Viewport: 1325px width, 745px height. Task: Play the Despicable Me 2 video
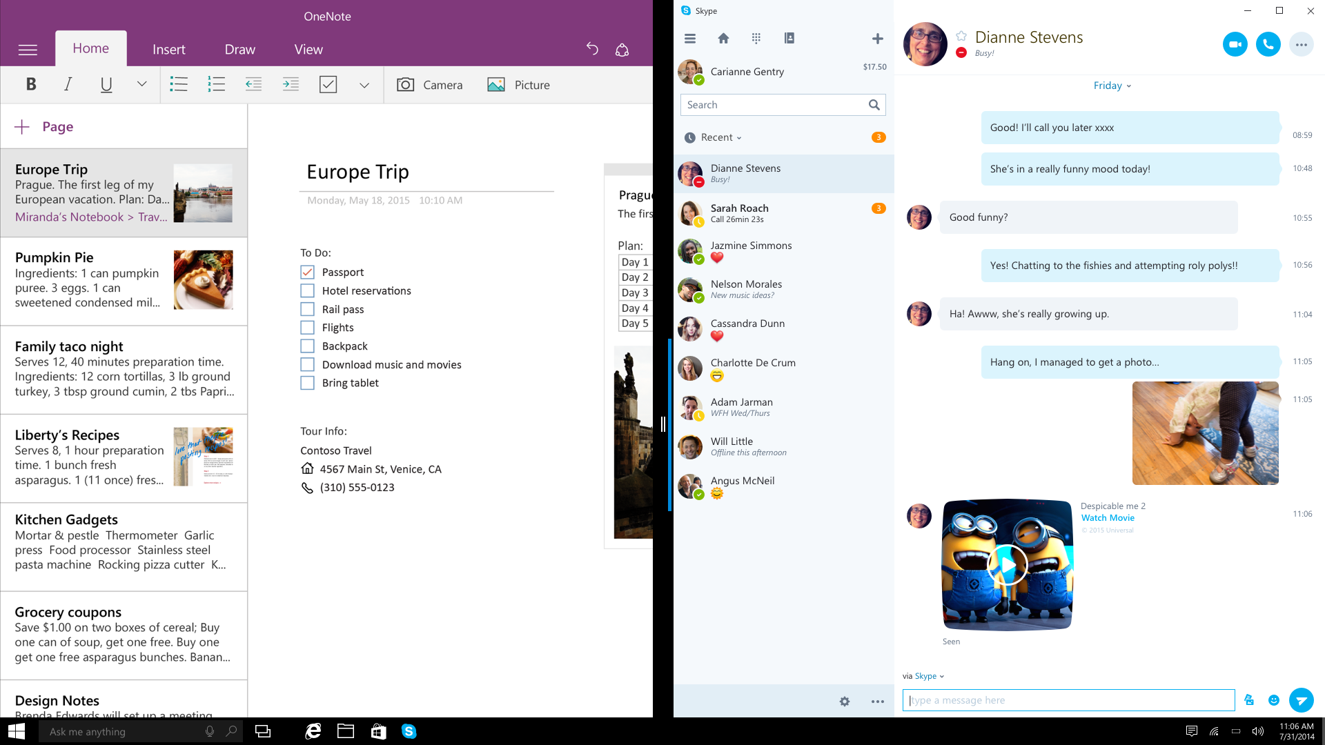point(1008,565)
